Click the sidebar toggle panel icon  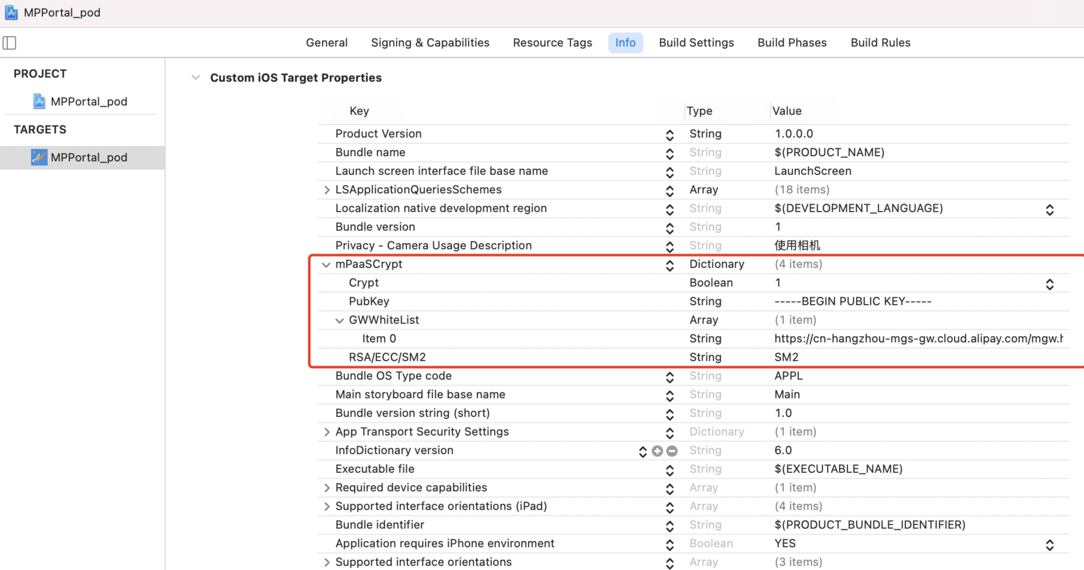tap(9, 42)
